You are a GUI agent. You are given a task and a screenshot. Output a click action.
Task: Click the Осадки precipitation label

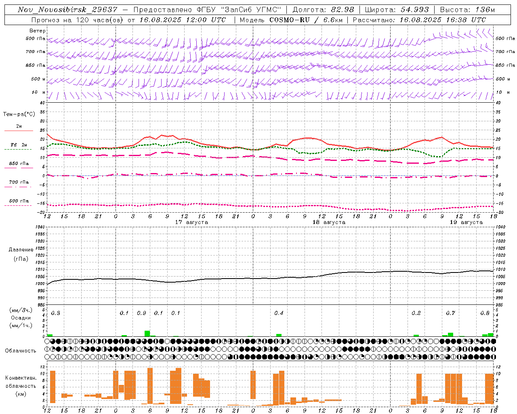pyautogui.click(x=21, y=318)
